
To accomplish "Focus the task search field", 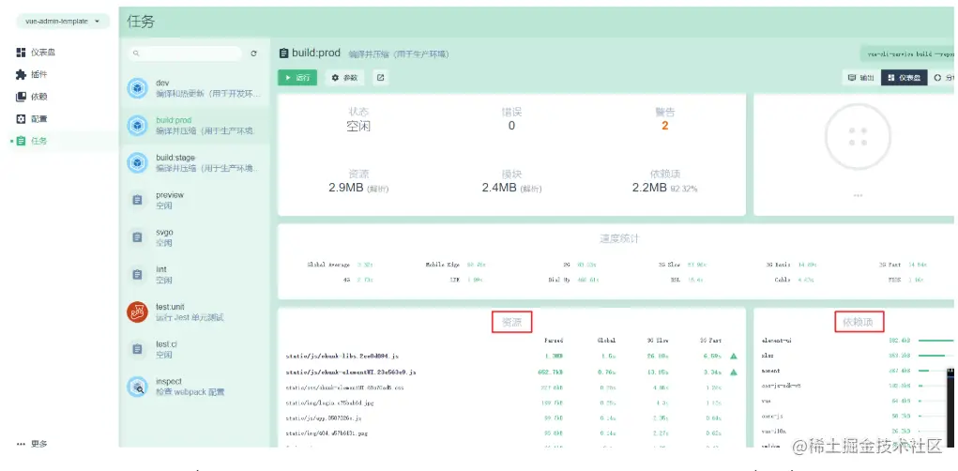I will [185, 53].
